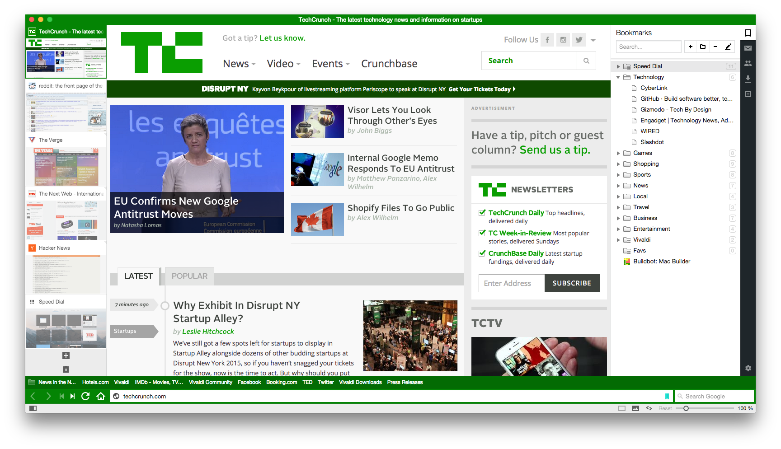781x449 pixels.
Task: Open TechCrunch's Instagram icon
Action: click(x=563, y=40)
